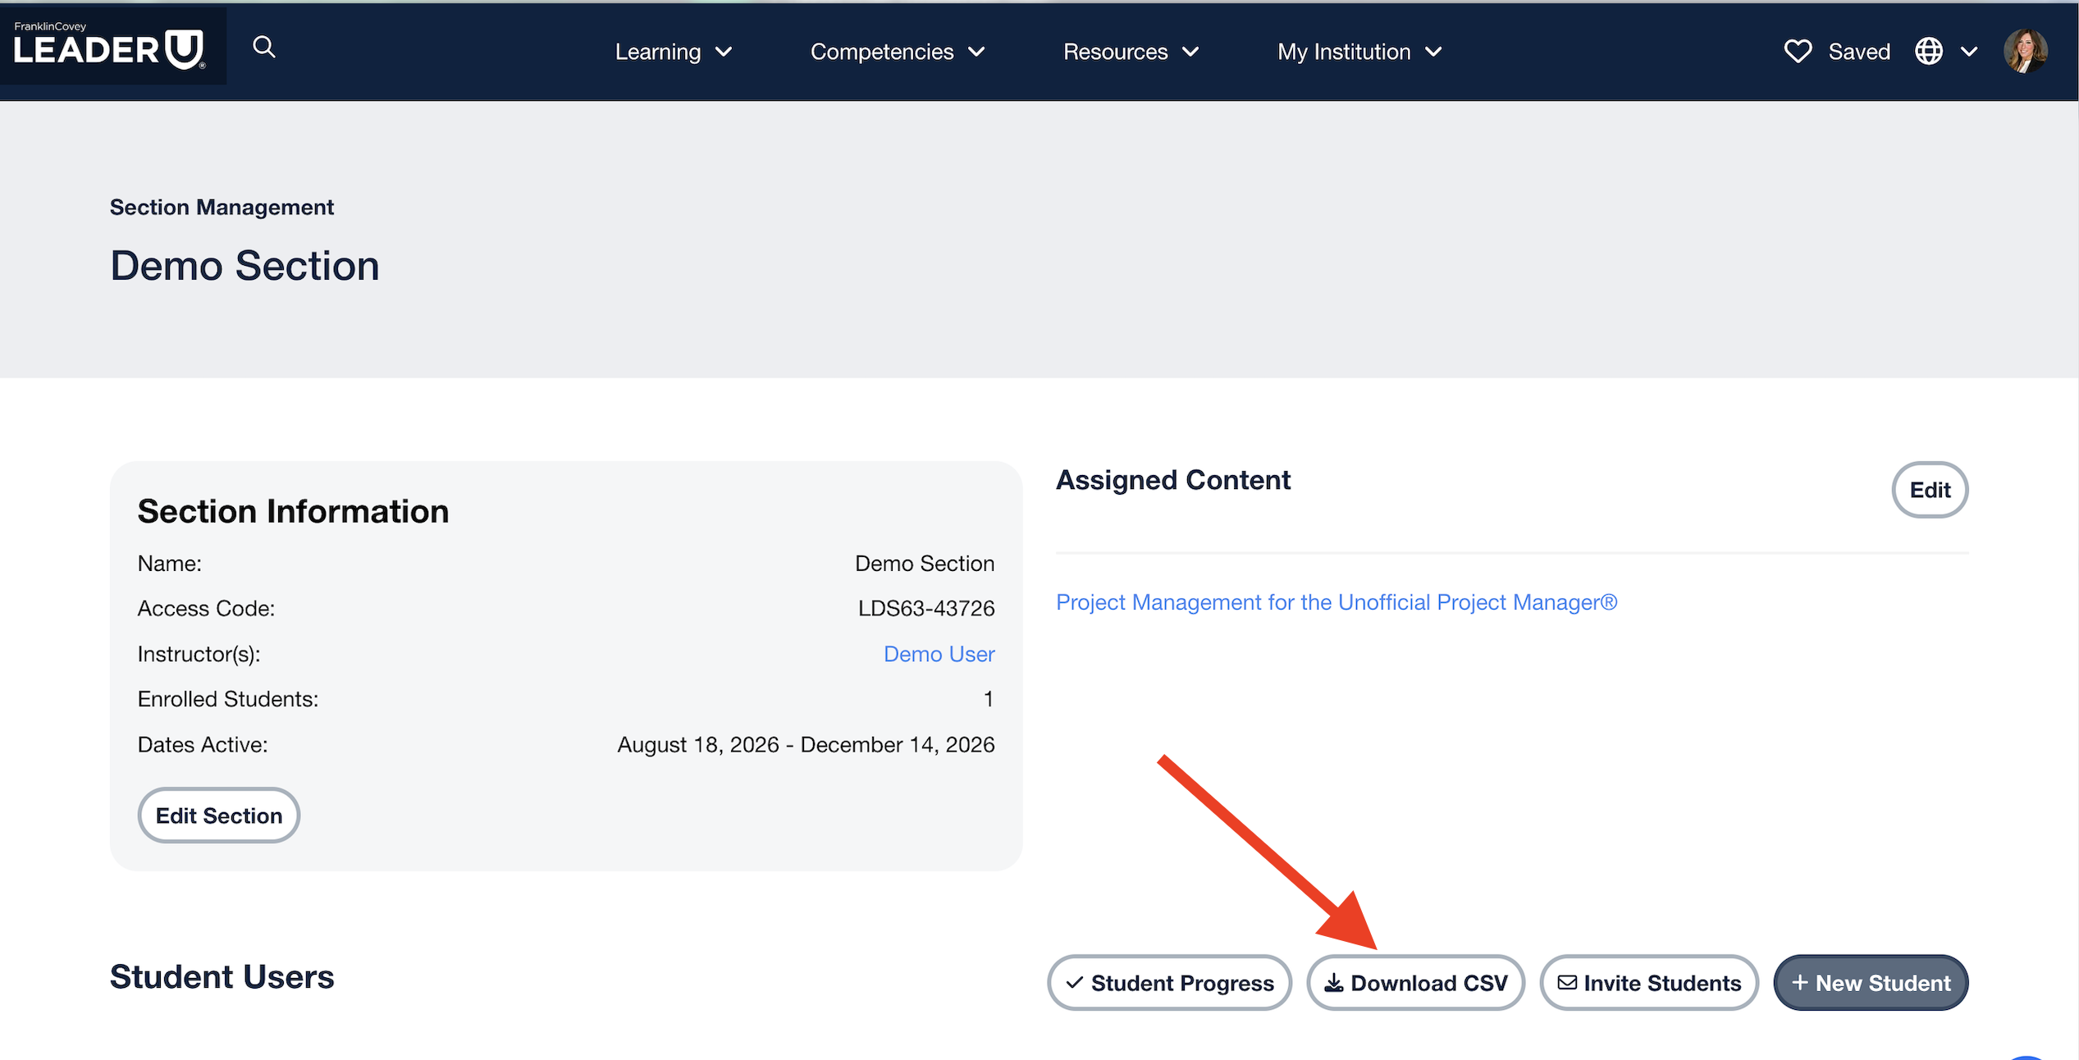
Task: Click the Section Management breadcrumb label
Action: point(222,207)
